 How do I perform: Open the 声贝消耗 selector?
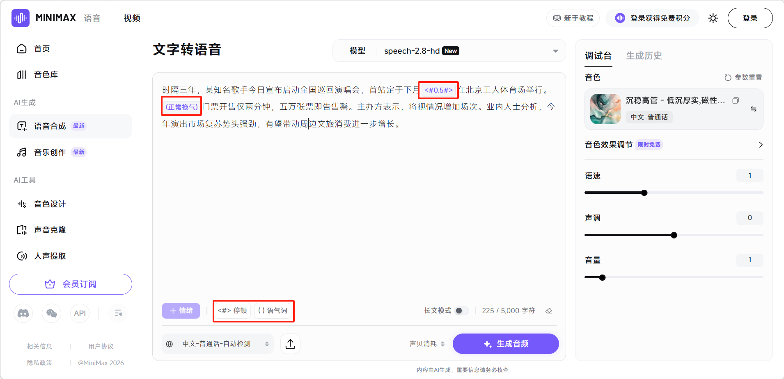coord(427,344)
